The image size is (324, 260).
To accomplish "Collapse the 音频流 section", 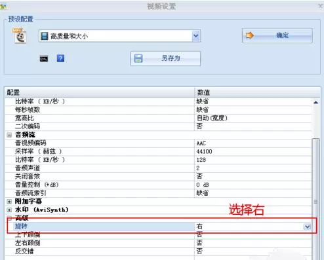I will (9, 135).
